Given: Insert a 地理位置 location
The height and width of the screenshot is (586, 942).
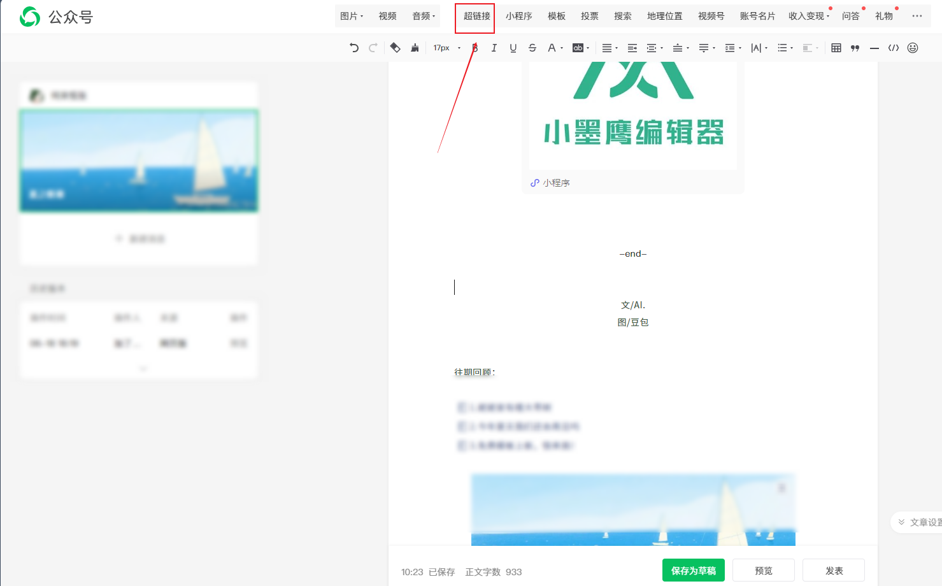Looking at the screenshot, I should [664, 16].
